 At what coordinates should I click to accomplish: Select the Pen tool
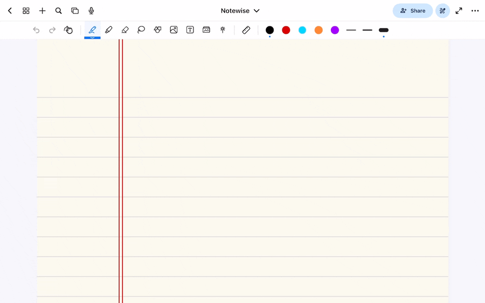click(92, 30)
